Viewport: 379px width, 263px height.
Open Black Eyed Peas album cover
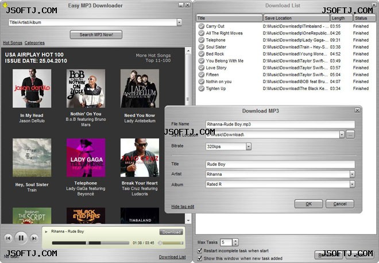point(86,215)
